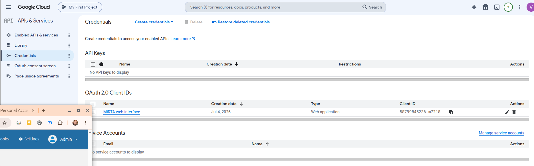This screenshot has height=166, width=534.
Task: Click the Client ID column header
Action: tap(407, 104)
